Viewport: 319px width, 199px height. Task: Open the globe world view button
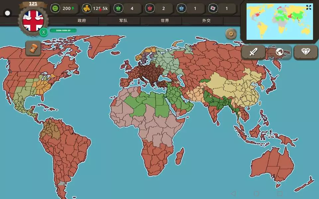279,52
